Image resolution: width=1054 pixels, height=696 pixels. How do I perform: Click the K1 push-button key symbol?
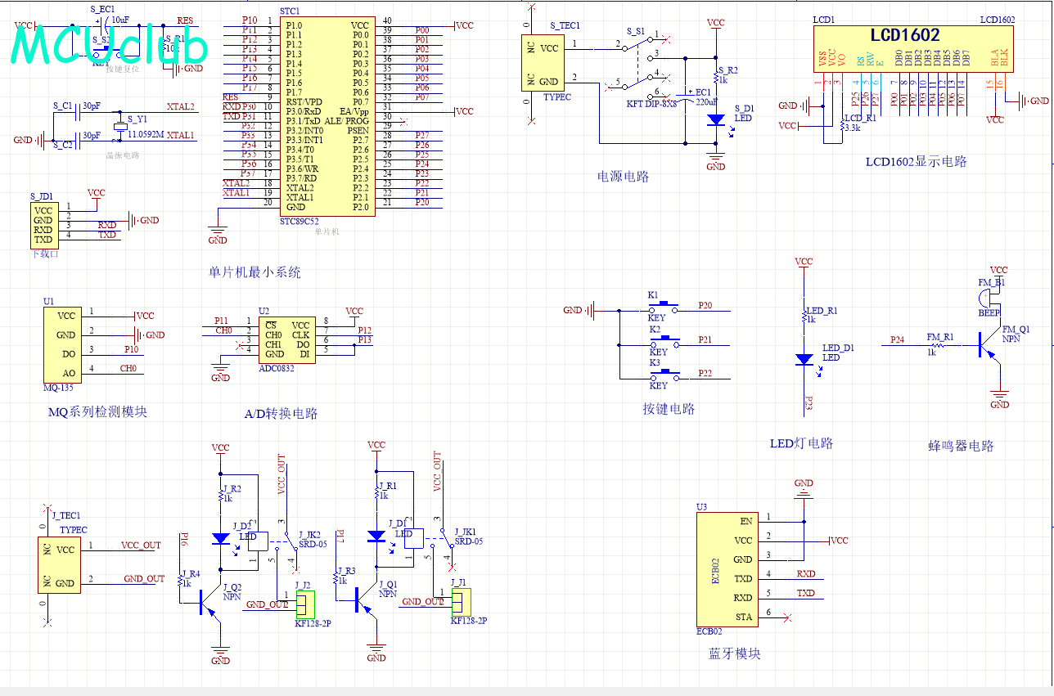pos(664,306)
